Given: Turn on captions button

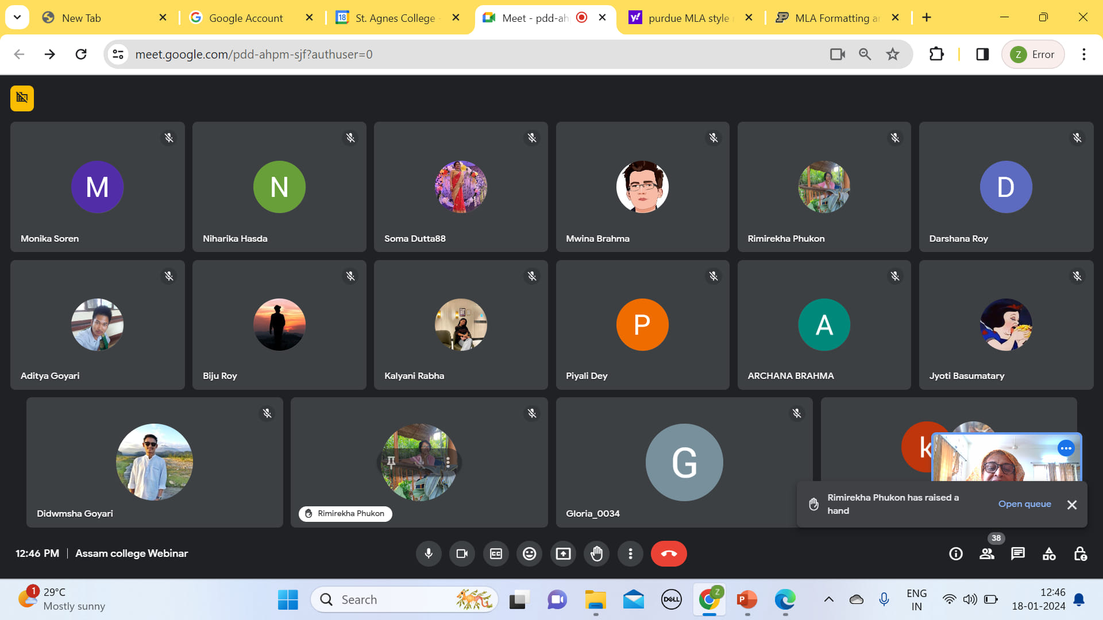Looking at the screenshot, I should click(x=496, y=553).
